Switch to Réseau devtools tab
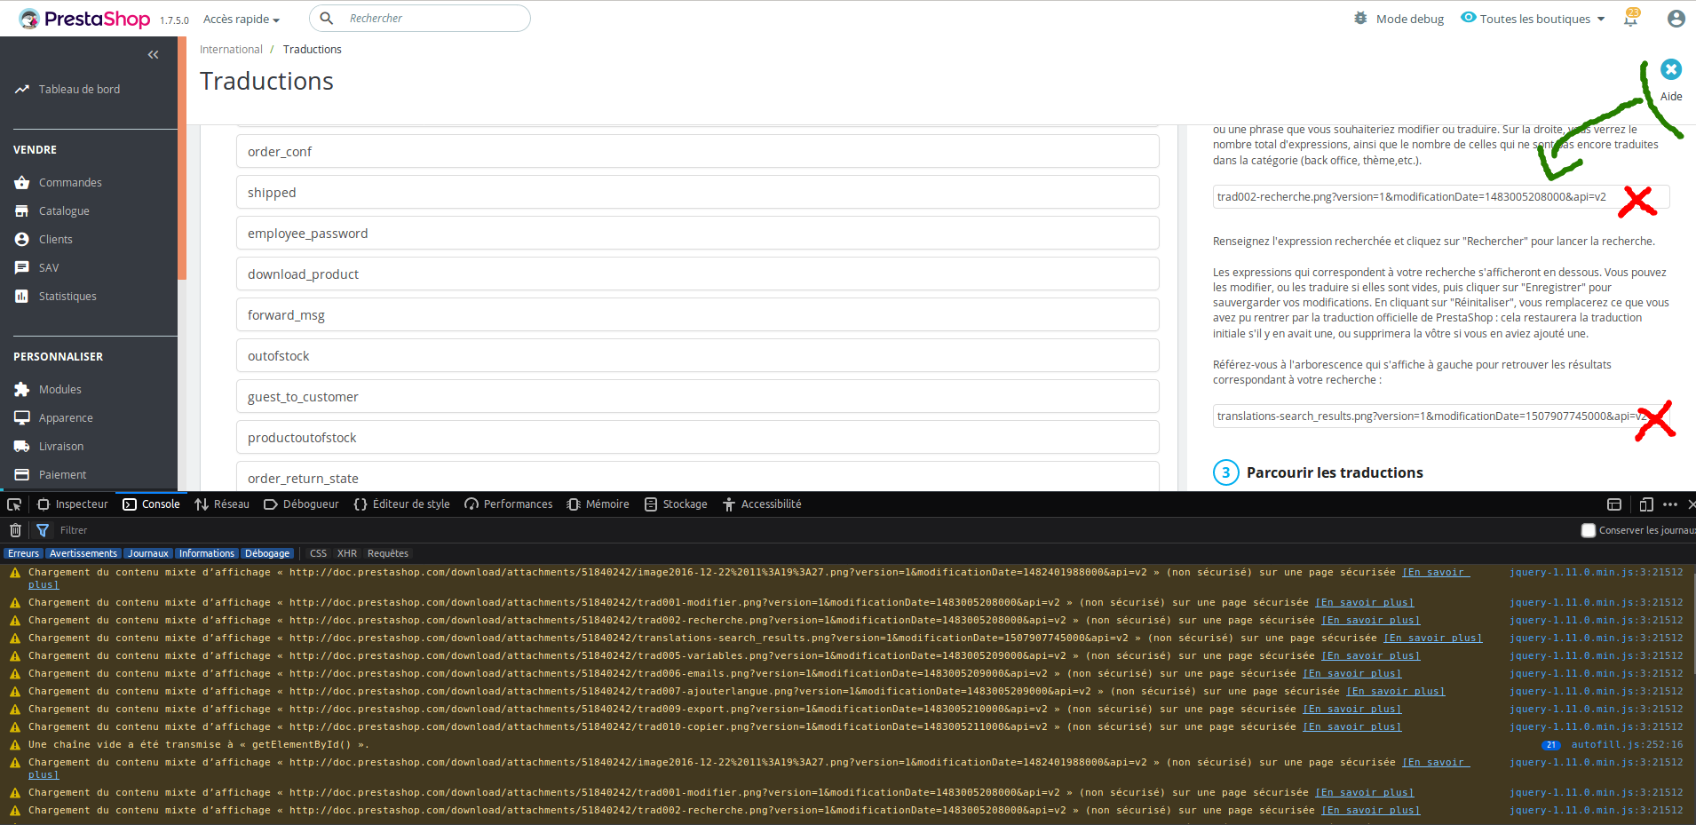Viewport: 1696px width, 825px height. (x=222, y=504)
